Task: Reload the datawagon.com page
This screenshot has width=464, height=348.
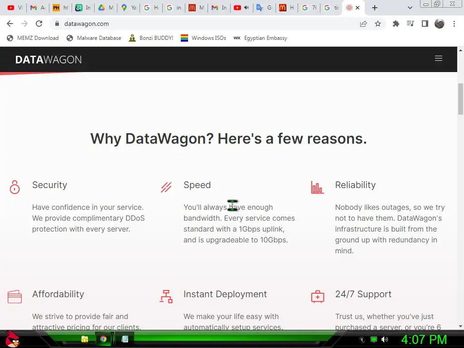Action: coord(39,24)
